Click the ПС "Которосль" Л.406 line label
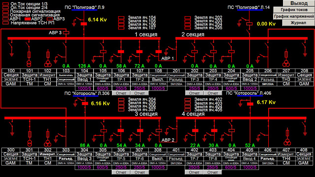The width and height of the screenshot is (315, 177). 249,93
